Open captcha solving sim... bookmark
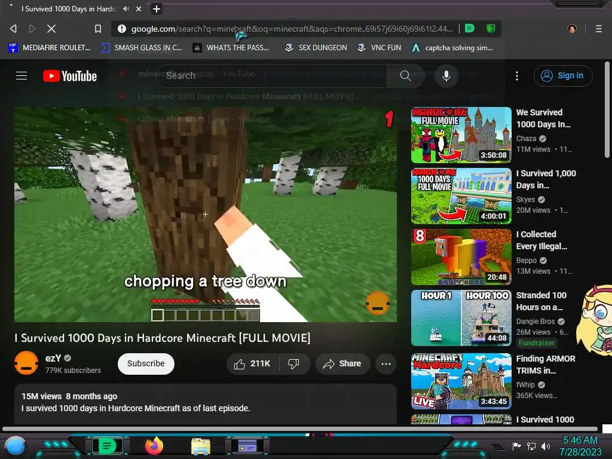 (452, 48)
